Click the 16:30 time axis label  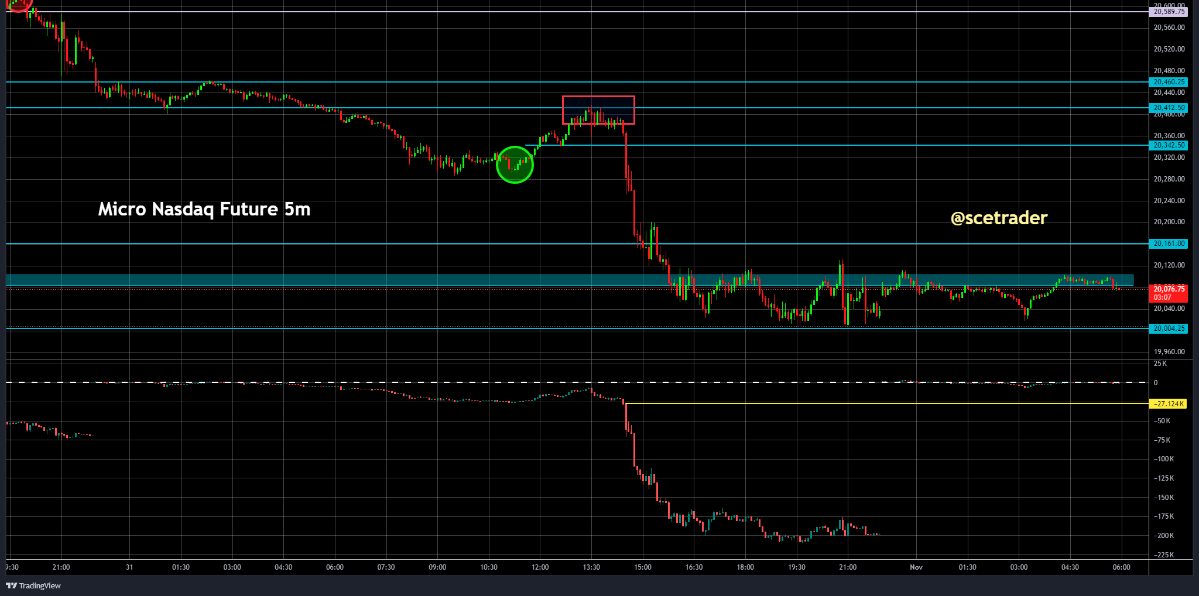click(x=694, y=567)
